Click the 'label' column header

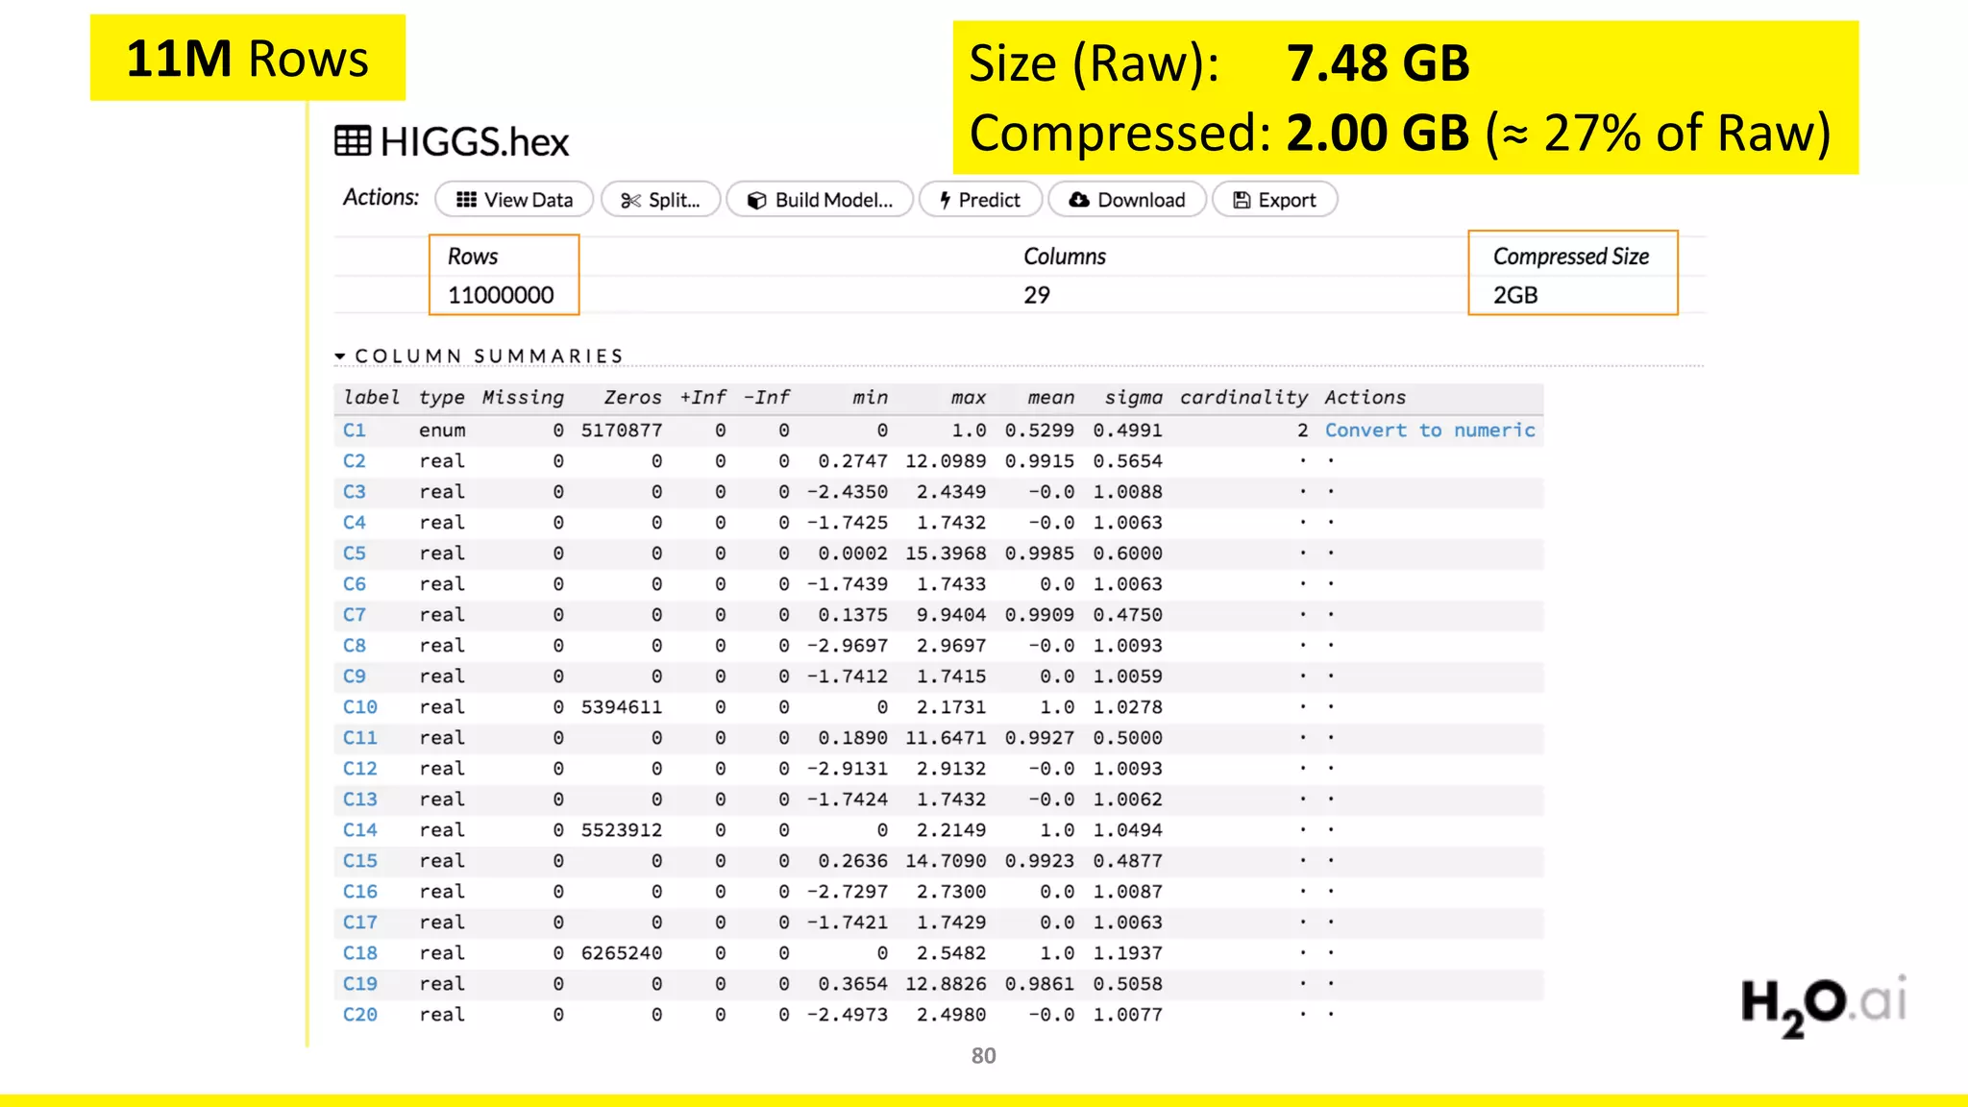(372, 398)
